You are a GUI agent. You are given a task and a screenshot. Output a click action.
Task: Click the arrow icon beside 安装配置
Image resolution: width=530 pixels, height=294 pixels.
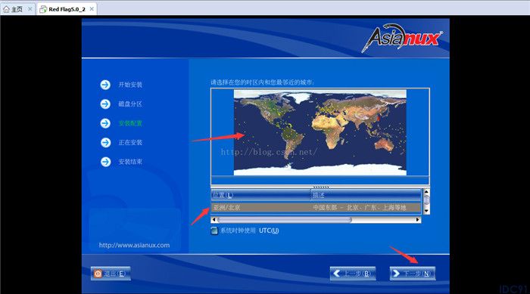pyautogui.click(x=105, y=123)
